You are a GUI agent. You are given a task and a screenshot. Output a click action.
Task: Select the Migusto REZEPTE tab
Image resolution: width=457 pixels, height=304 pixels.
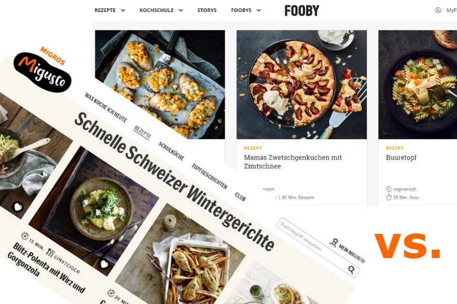[142, 133]
